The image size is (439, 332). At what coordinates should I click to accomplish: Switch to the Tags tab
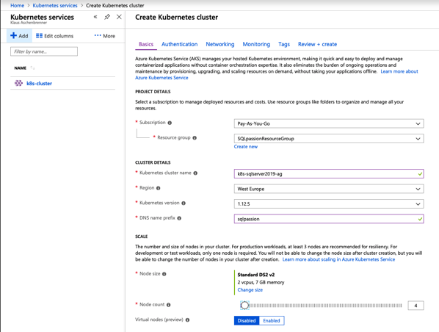[x=284, y=44]
